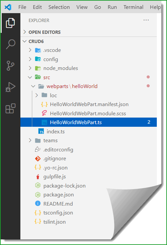Image resolution: width=167 pixels, height=245 pixels.
Task: Open .gitignore file name
Action: tap(55, 159)
